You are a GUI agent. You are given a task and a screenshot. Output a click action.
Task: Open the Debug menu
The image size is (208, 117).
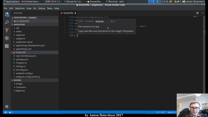(x=42, y=8)
